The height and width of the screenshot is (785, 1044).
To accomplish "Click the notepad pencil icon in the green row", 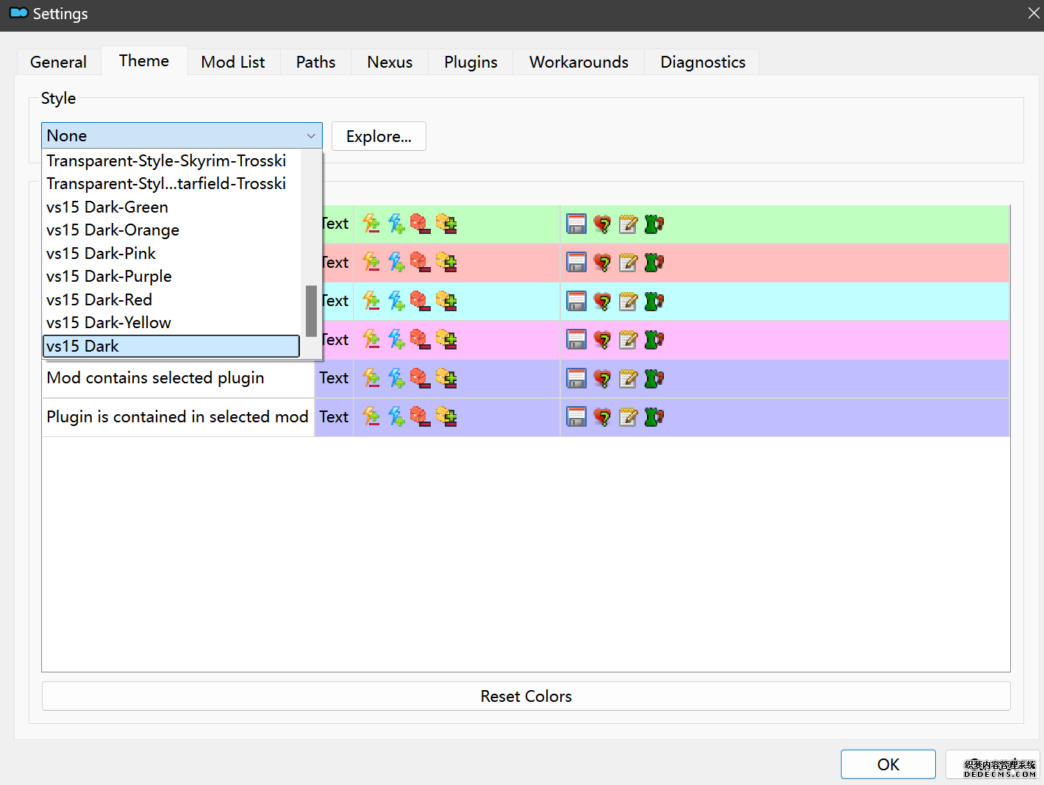I will pyautogui.click(x=628, y=224).
